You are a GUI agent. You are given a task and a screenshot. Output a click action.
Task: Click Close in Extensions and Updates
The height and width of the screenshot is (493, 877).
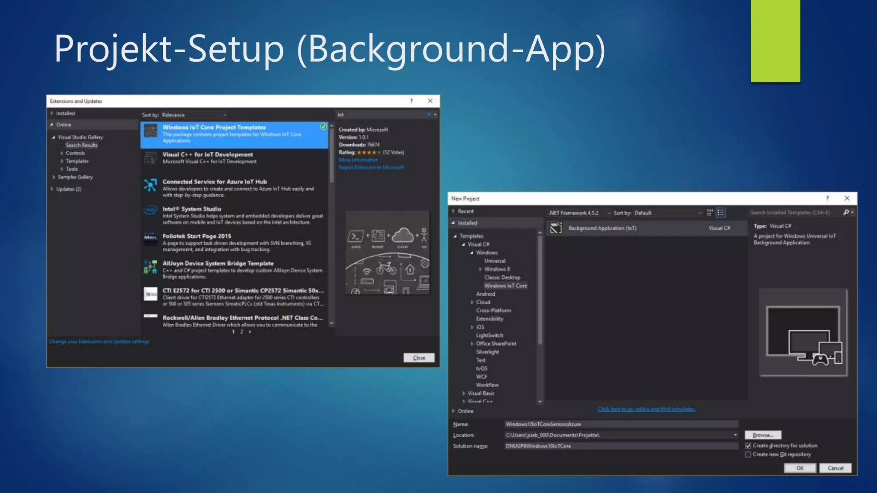click(419, 358)
